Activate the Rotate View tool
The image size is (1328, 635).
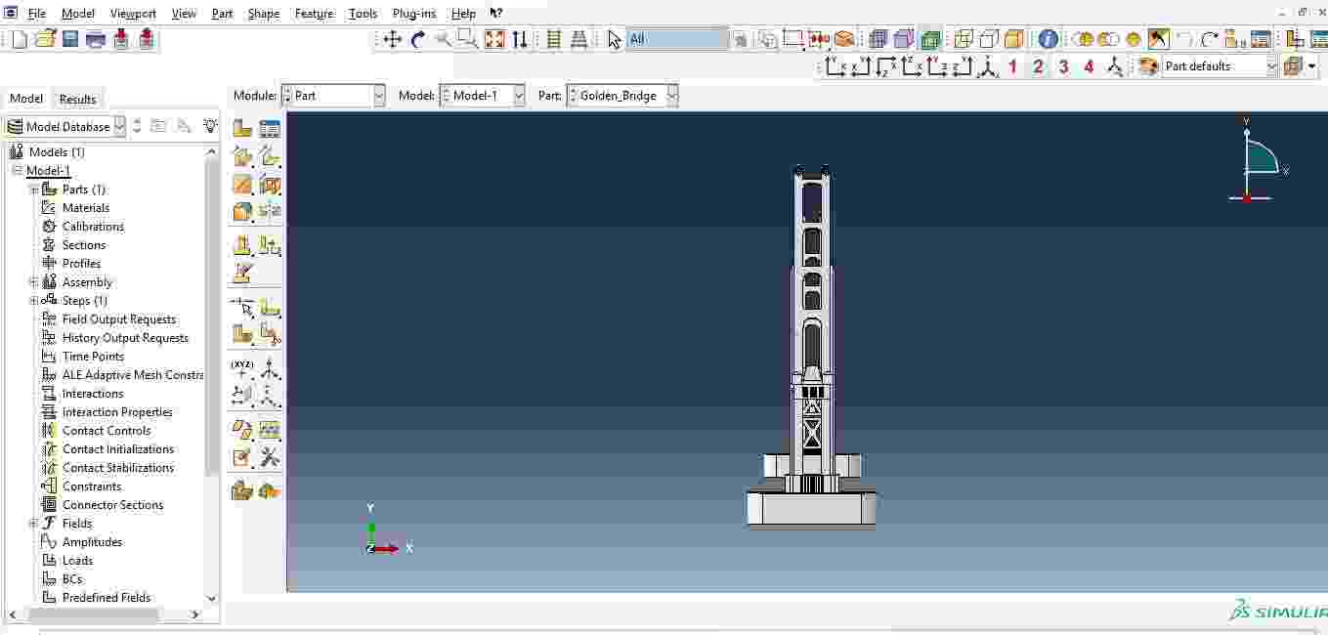(x=418, y=39)
